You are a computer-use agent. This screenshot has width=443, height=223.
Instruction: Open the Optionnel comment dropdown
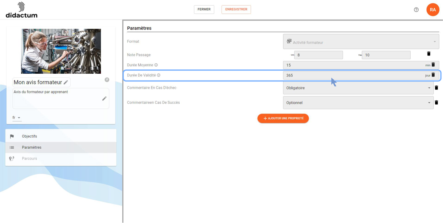pyautogui.click(x=358, y=103)
